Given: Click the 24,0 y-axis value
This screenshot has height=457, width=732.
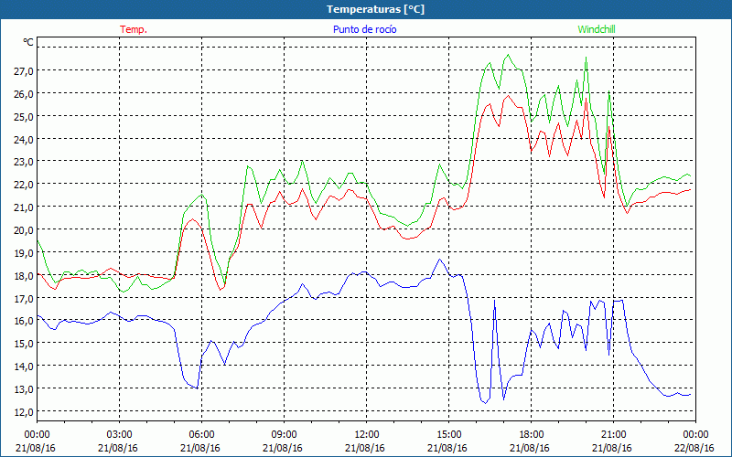Looking at the screenshot, I should pyautogui.click(x=23, y=139).
